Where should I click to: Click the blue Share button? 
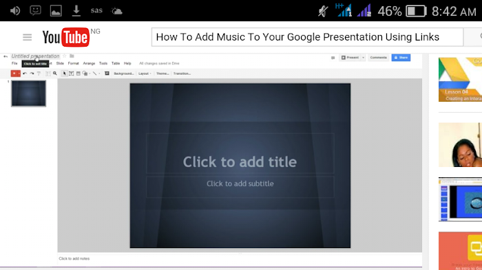(x=401, y=58)
